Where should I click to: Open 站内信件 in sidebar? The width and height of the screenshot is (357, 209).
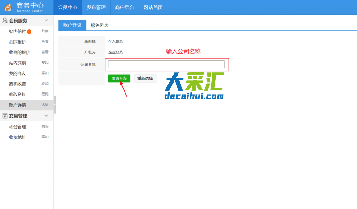click(17, 32)
